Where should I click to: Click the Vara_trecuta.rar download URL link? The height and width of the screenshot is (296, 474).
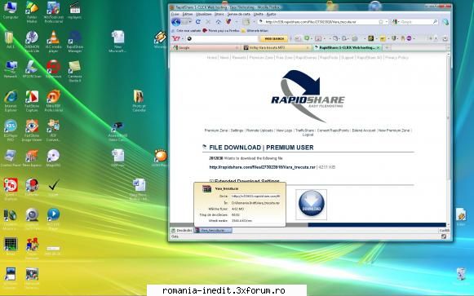tap(262, 167)
